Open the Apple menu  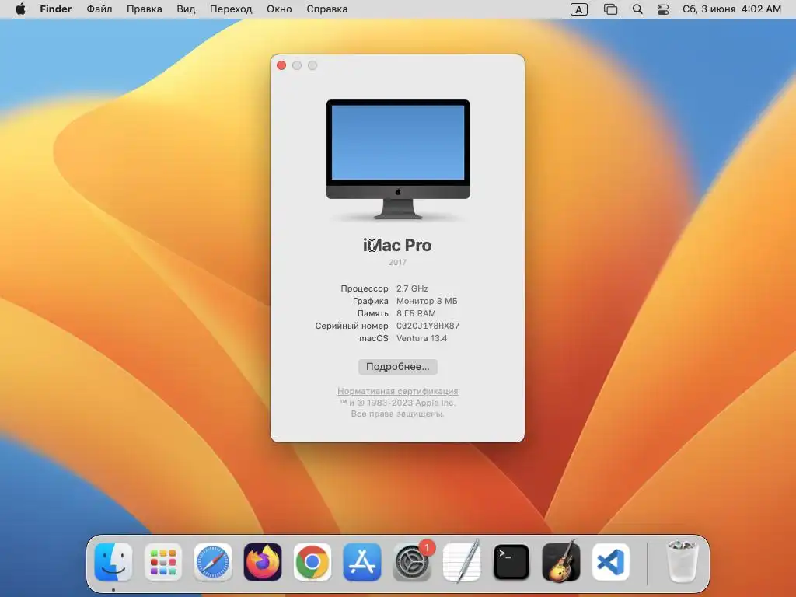[x=20, y=9]
